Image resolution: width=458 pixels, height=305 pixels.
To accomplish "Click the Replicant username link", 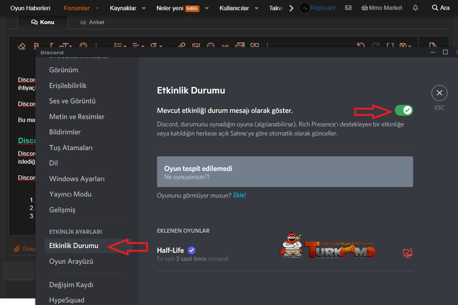I will coord(323,8).
